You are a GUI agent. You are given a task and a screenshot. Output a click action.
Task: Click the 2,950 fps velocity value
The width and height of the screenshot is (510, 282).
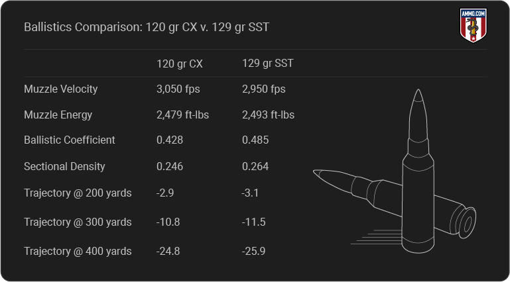264,89
